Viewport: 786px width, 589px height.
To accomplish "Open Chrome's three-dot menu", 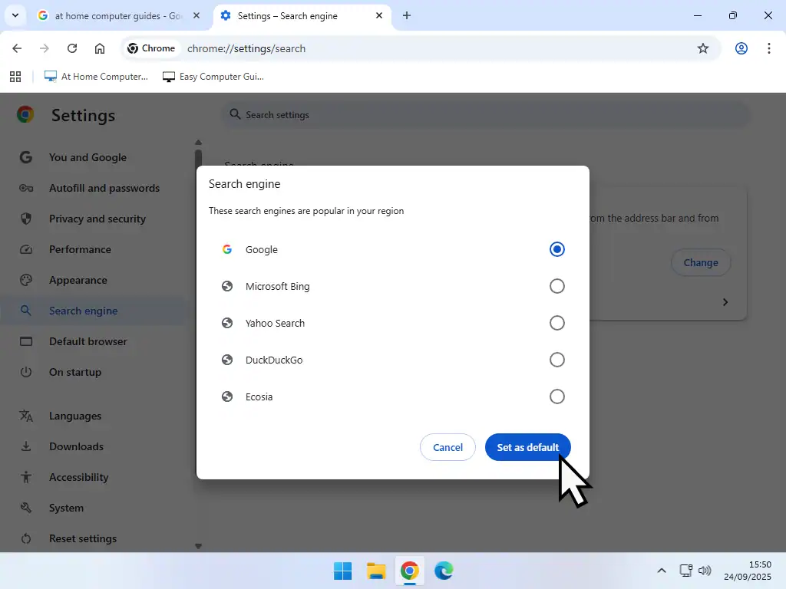I will tap(768, 48).
